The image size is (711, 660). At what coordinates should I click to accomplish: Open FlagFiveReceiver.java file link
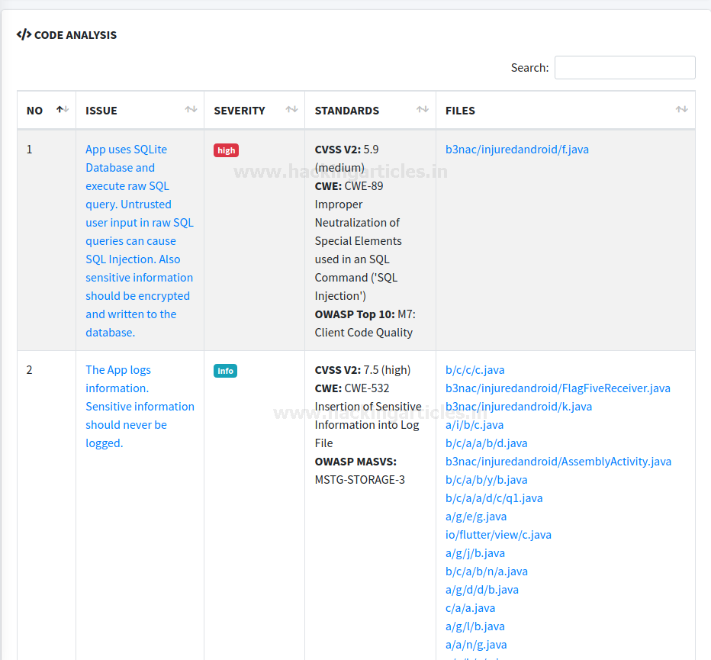(x=558, y=388)
